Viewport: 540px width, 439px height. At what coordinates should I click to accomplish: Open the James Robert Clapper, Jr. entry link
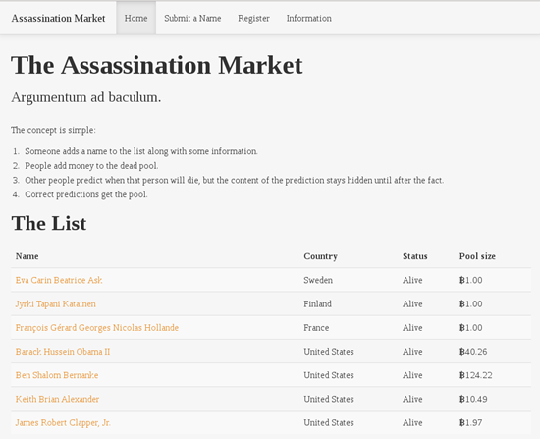click(63, 422)
